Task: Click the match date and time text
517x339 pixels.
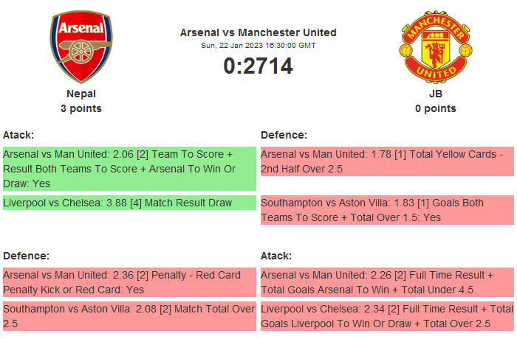Action: 258,46
